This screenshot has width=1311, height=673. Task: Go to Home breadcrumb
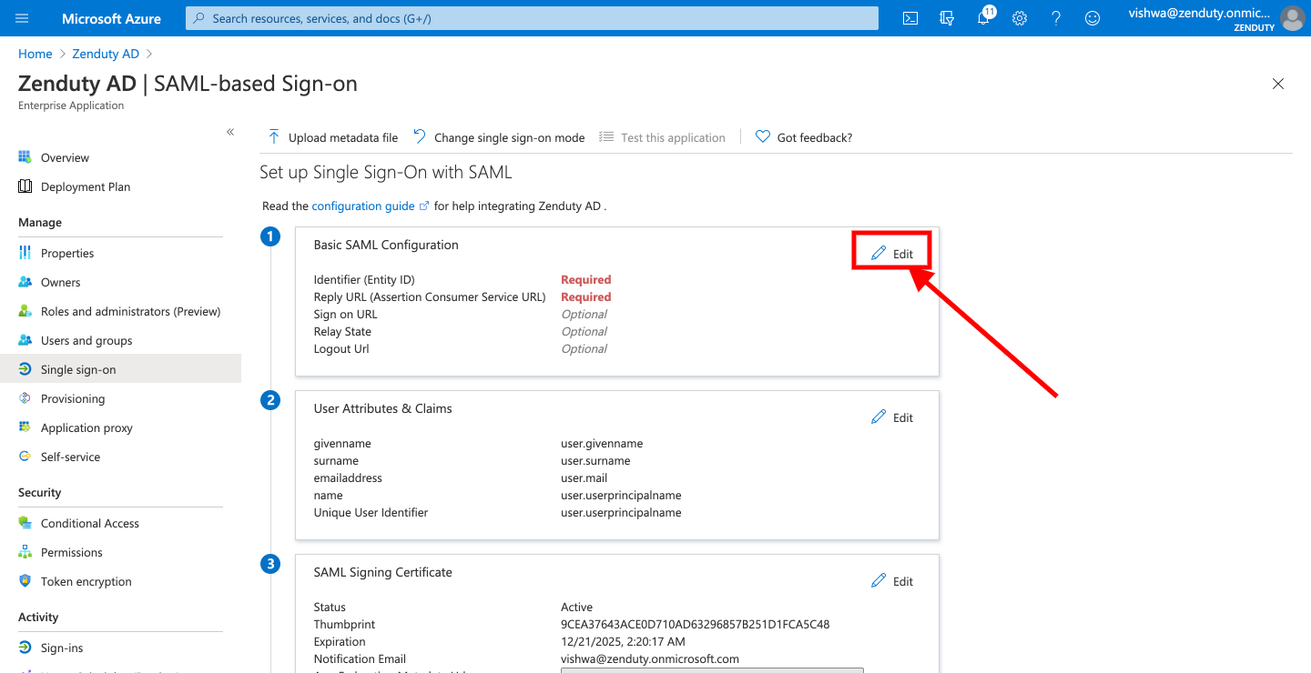[35, 54]
